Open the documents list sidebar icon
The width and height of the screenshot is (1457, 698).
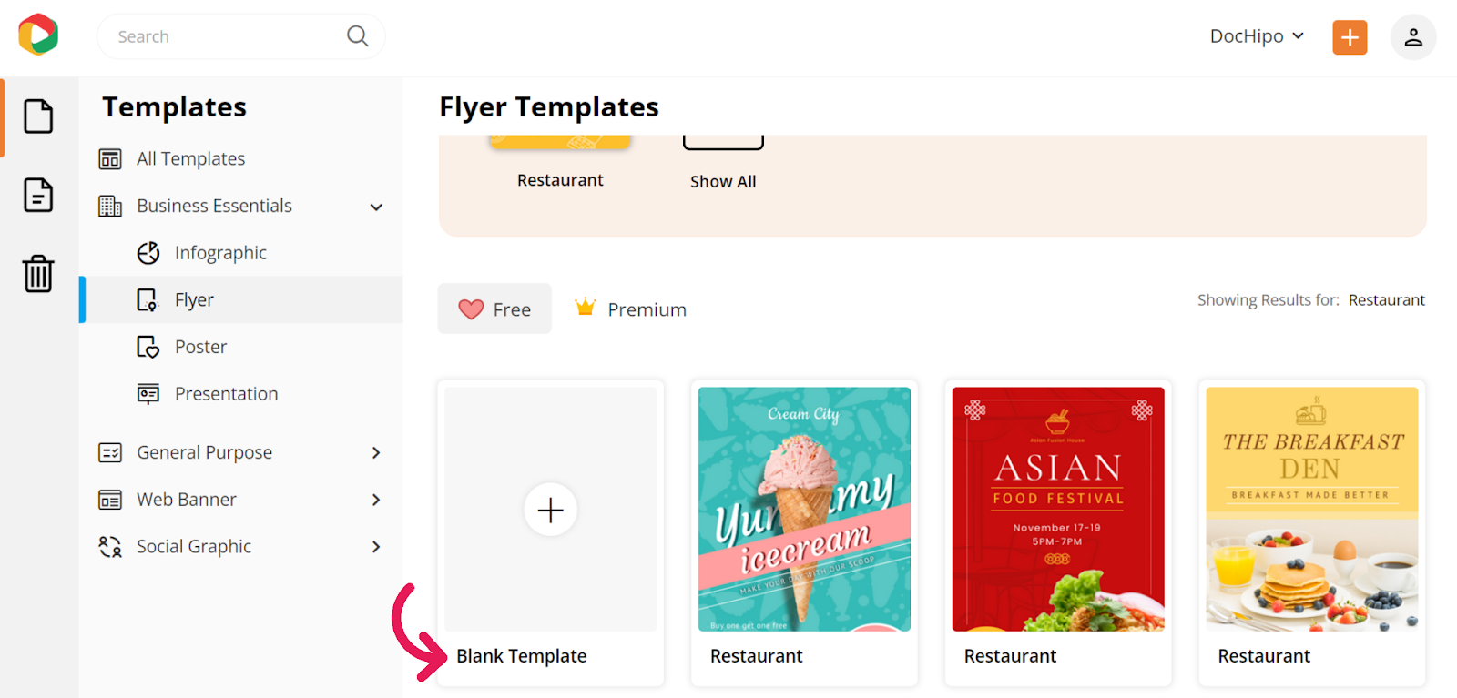click(x=38, y=195)
